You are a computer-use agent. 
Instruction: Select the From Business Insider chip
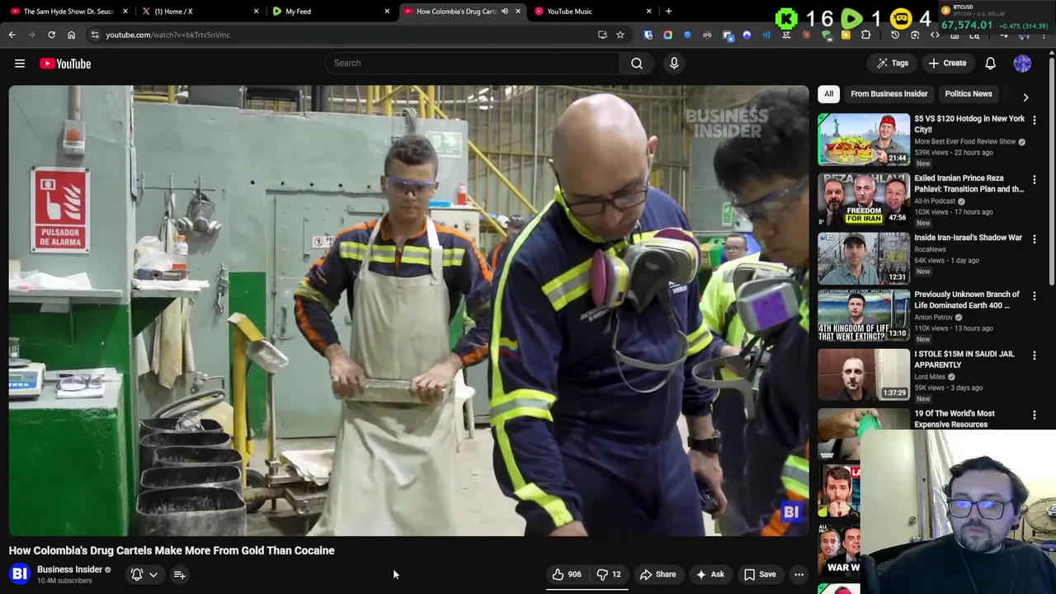tap(889, 94)
